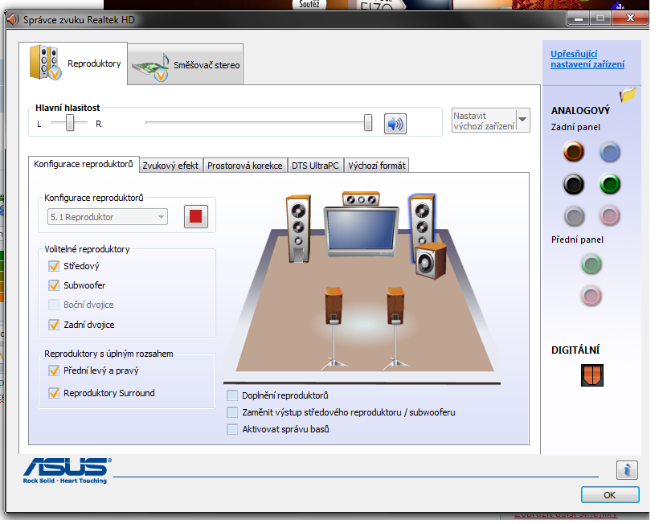Screen dimensions: 659x524
Task: Test the rear left speaker on its stand
Action: (334, 328)
